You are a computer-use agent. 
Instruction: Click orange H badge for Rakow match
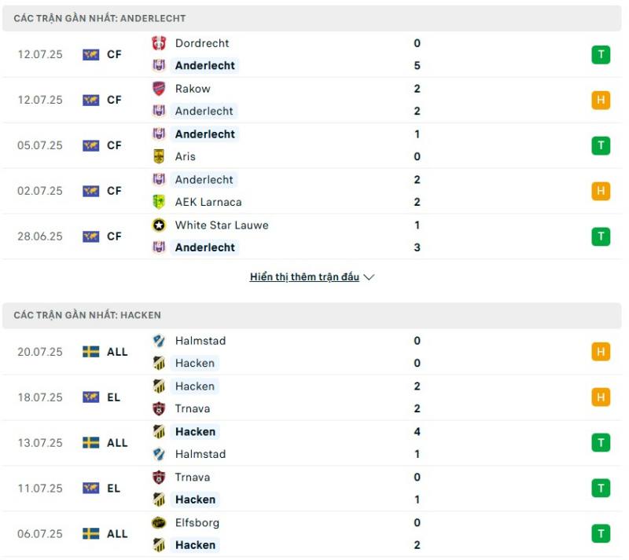tap(601, 100)
